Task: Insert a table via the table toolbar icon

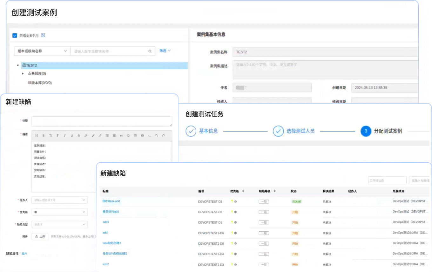Action: [135, 136]
